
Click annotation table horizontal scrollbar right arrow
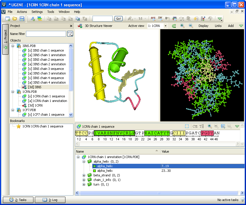[x=242, y=193]
